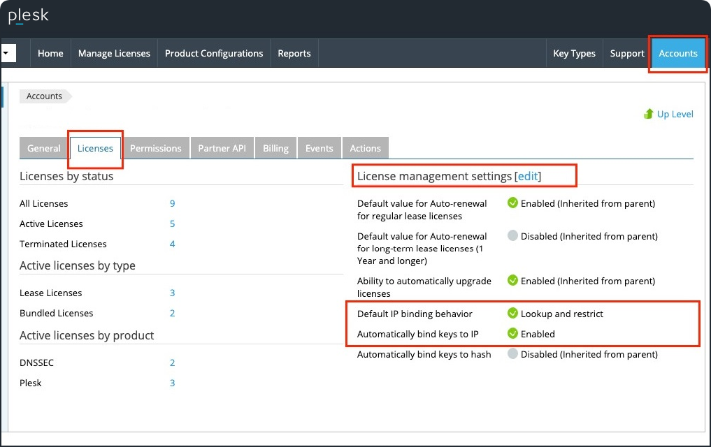Open the Key Types menu item
The height and width of the screenshot is (447, 711).
tap(574, 53)
